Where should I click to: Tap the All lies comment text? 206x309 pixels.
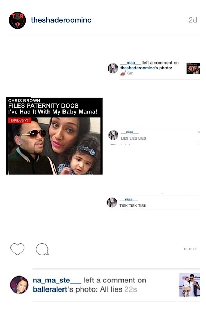(x=111, y=289)
